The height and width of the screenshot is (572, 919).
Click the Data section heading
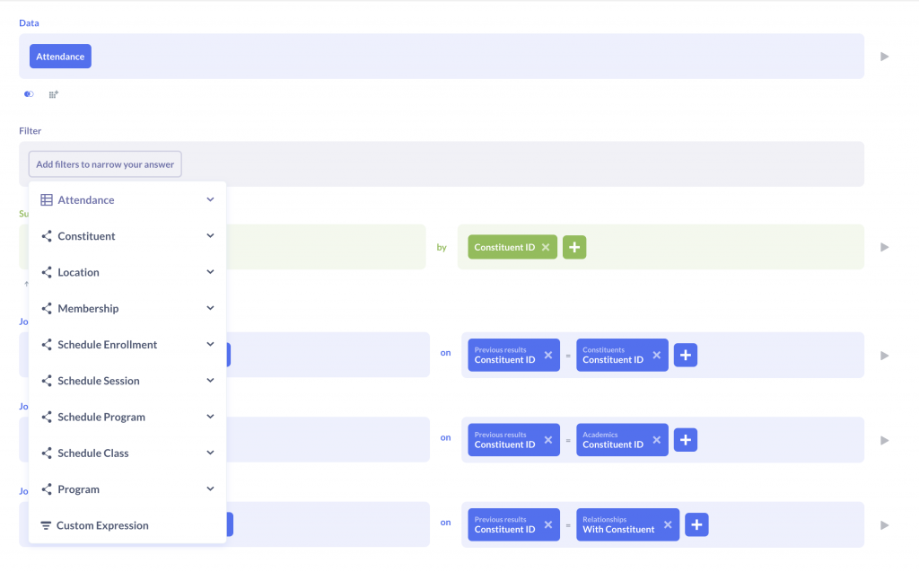click(29, 22)
